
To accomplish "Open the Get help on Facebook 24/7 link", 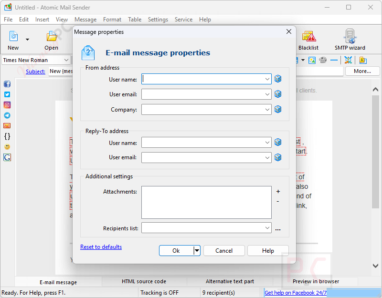I will (x=295, y=293).
